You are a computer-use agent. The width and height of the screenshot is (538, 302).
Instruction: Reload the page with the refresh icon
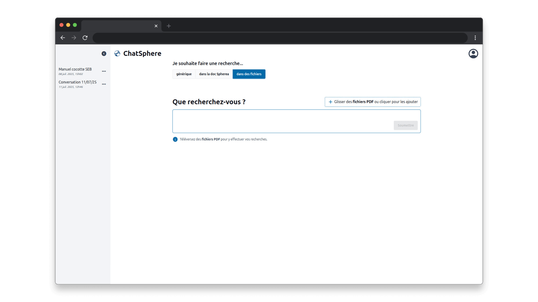coord(85,38)
